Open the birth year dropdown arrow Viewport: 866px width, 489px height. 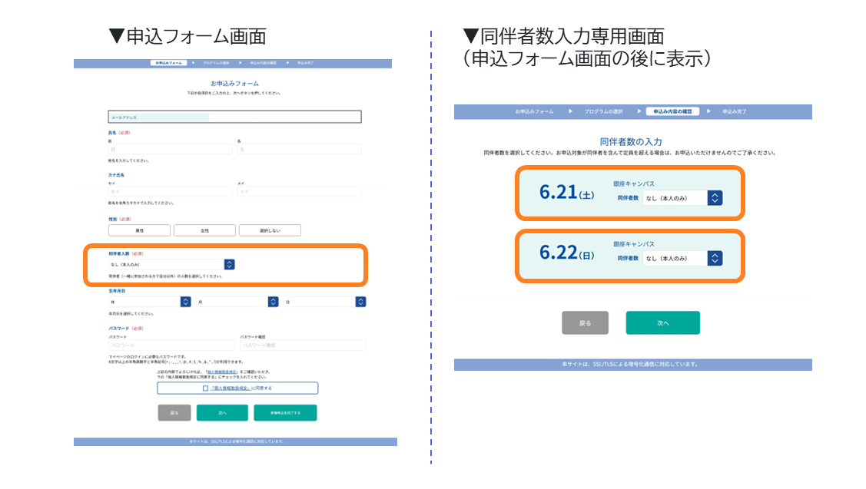coord(186,302)
